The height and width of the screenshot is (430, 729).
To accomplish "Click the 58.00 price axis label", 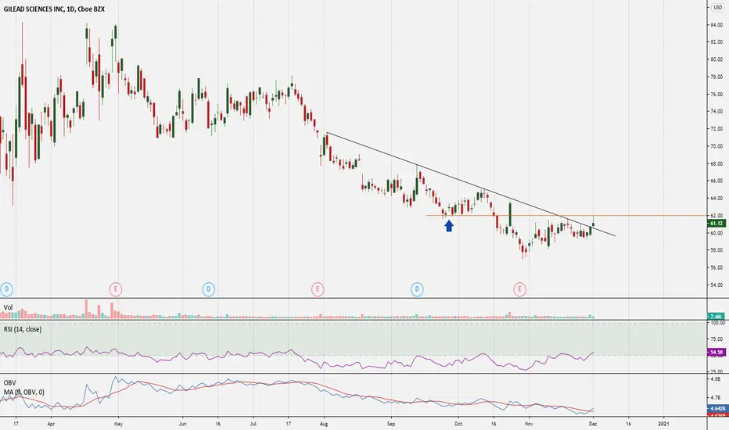I will pyautogui.click(x=716, y=250).
